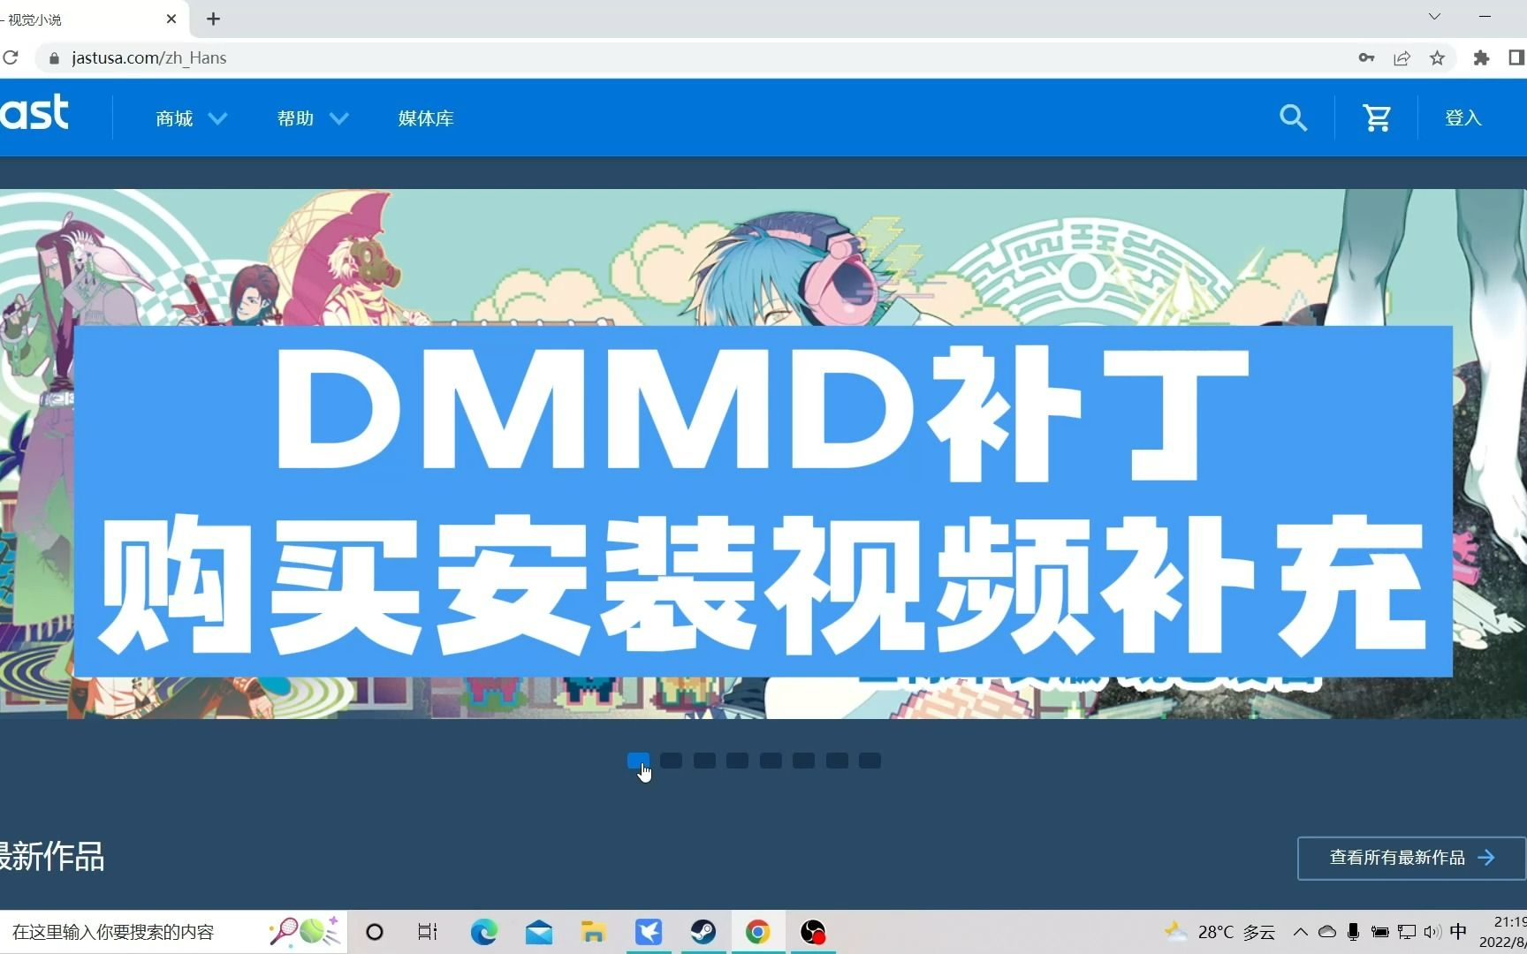Screen dimensions: 1527x954
Task: Activate the last carousel dot indicator
Action: click(870, 761)
